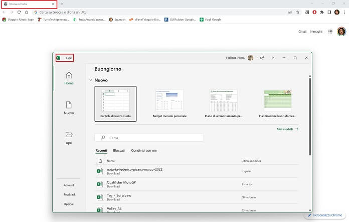Viewport: 349px width, 222px height.
Task: Switch to the Bloccati tab
Action: point(119,151)
